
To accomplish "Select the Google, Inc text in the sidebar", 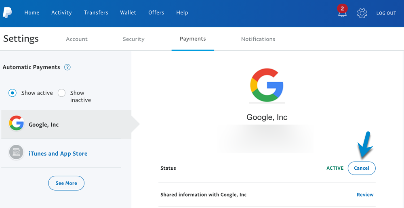I will click(x=44, y=125).
